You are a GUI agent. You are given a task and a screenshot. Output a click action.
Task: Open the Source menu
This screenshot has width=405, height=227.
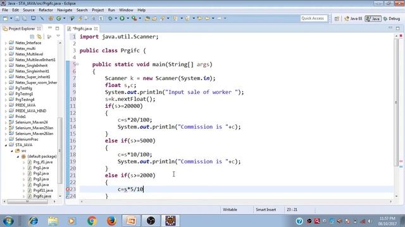[x=28, y=10]
